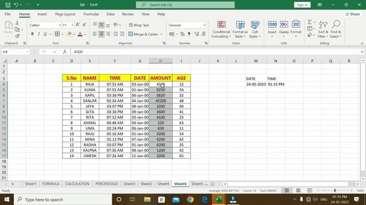Image resolution: width=366 pixels, height=205 pixels.
Task: Click the Sign in button
Action: pos(302,5)
